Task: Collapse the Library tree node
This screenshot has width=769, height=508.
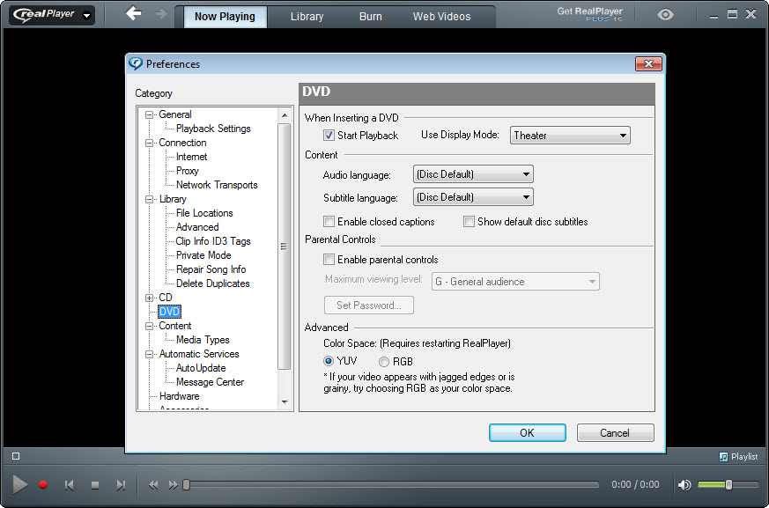Action: (149, 200)
